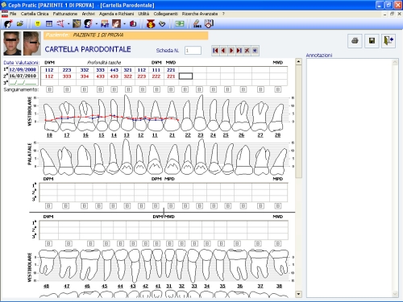Open the red book toolbar icon
This screenshot has width=403, height=302.
[x=133, y=24]
